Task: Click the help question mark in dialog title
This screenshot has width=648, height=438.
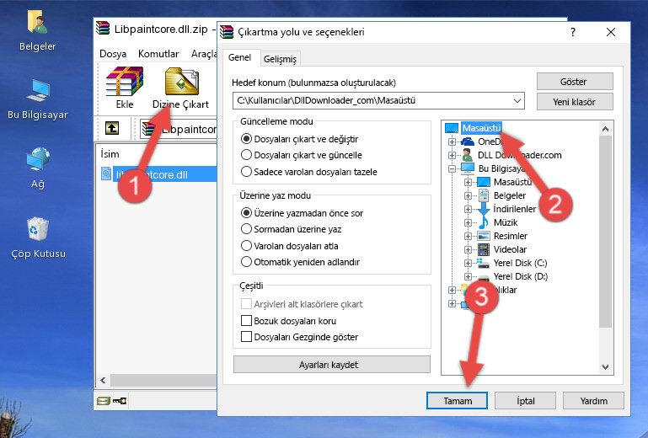Action: [x=573, y=32]
